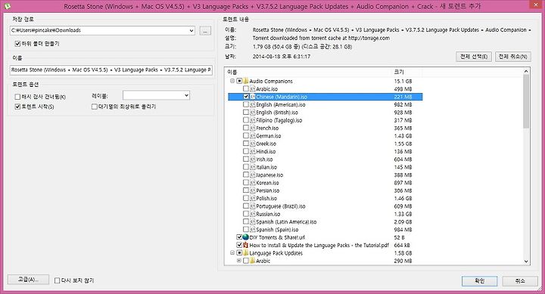Image resolution: width=545 pixels, height=294 pixels.
Task: Toggle the 하위 폴더 만들기 checkbox
Action: coord(17,44)
